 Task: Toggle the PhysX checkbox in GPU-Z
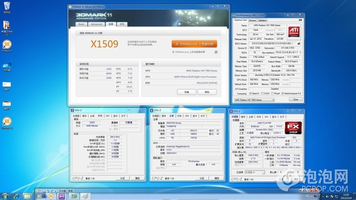(x=272, y=94)
